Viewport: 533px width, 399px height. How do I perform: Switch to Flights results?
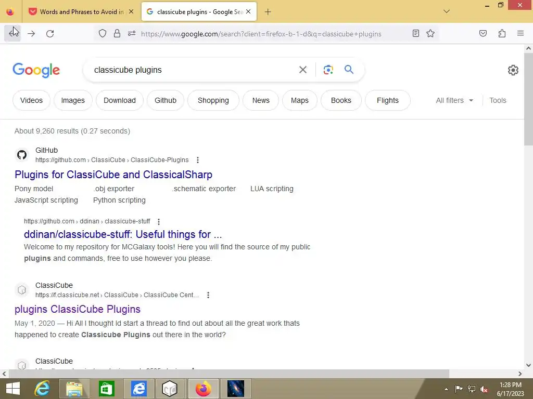387,100
